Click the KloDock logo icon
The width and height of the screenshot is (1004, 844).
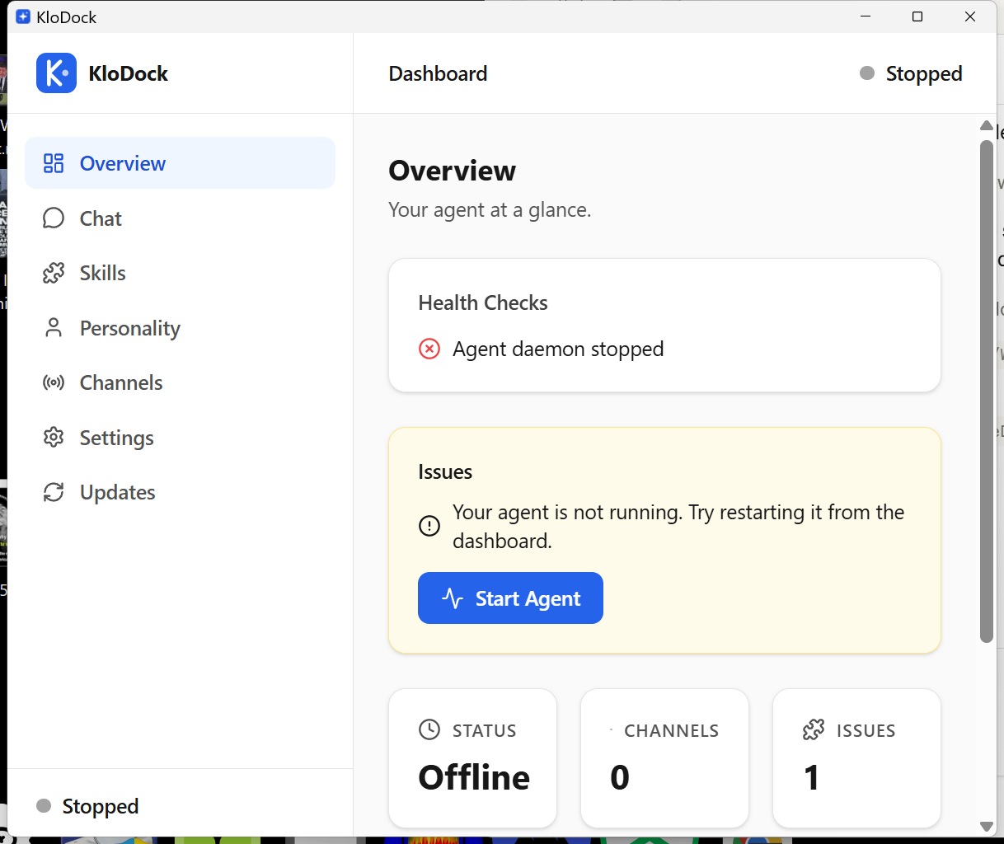55,73
